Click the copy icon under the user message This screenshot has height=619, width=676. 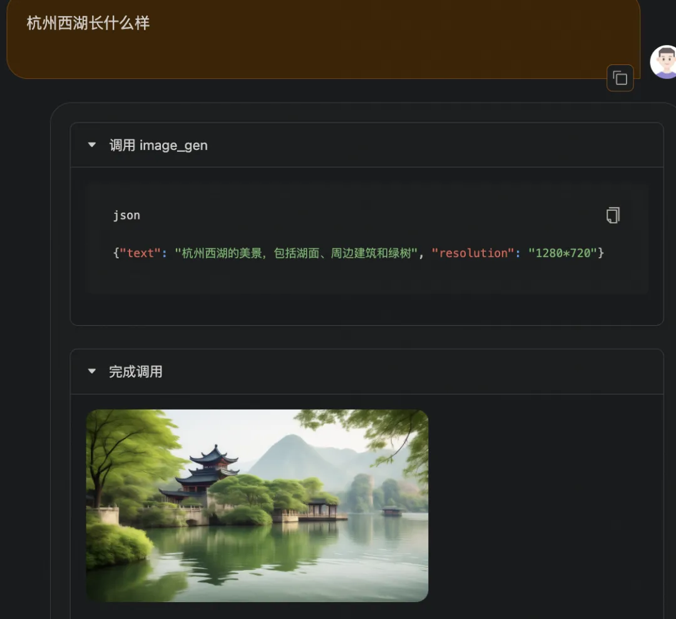(619, 78)
